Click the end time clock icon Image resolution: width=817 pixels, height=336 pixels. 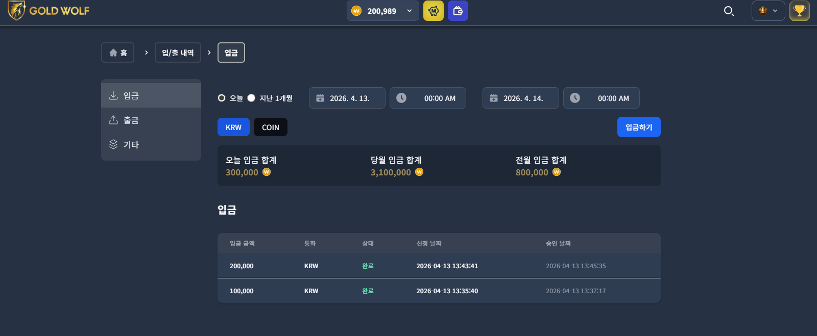tap(575, 98)
